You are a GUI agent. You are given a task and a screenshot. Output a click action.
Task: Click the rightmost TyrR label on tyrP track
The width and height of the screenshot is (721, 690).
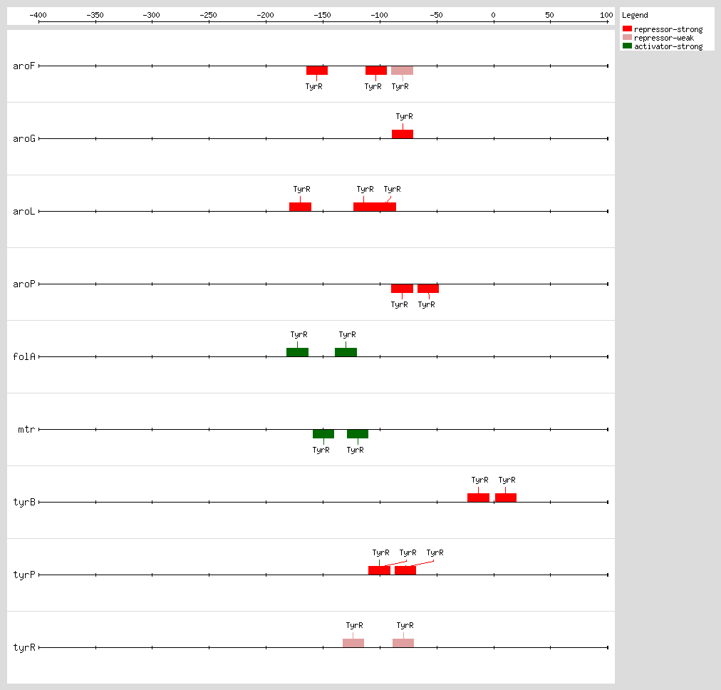tap(435, 553)
